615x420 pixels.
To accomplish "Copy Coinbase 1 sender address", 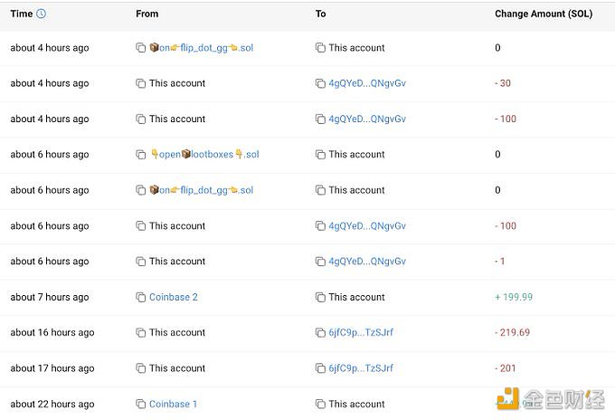I will 140,404.
